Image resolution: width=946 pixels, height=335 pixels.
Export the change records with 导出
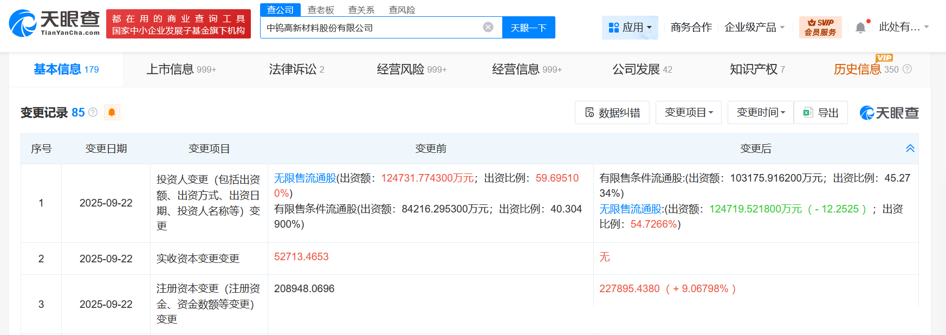pyautogui.click(x=821, y=112)
